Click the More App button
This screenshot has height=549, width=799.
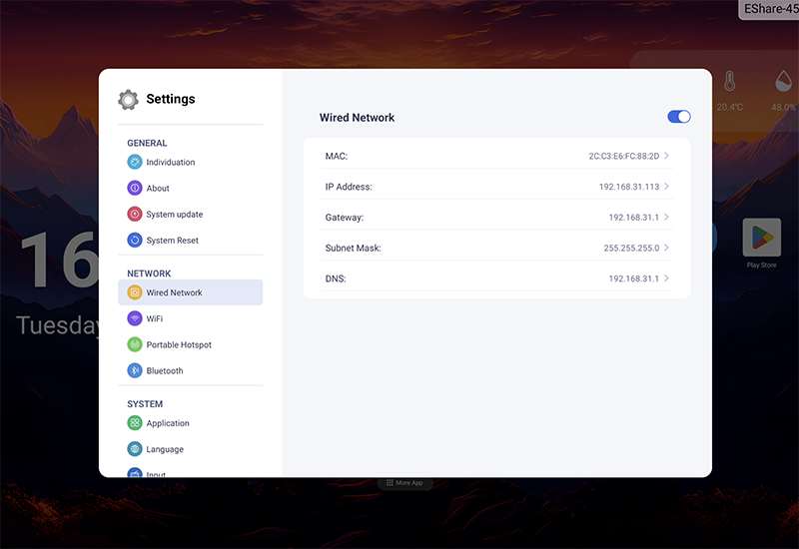click(x=404, y=483)
